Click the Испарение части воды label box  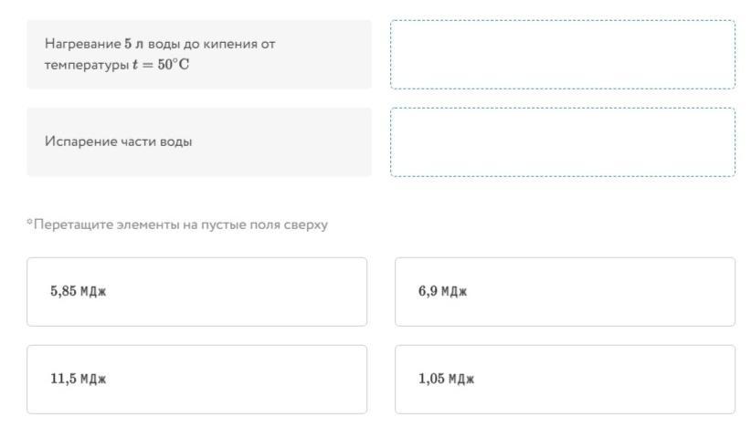coord(199,142)
